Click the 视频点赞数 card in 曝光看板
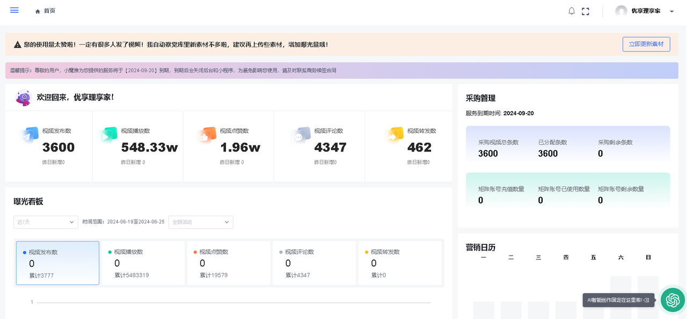Viewport: 687px width, 319px height. click(229, 263)
